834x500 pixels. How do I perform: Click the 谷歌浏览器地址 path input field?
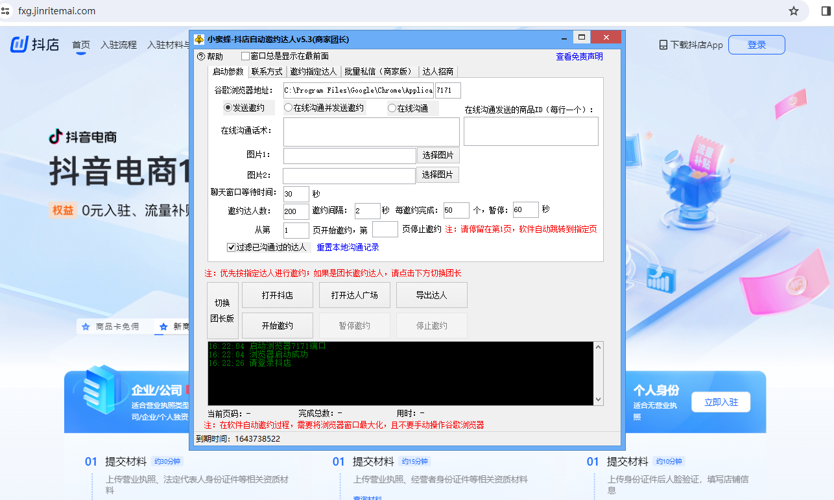point(358,90)
